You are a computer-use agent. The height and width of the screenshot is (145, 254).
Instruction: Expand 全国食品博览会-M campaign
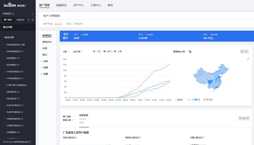pyautogui.click(x=5, y=119)
